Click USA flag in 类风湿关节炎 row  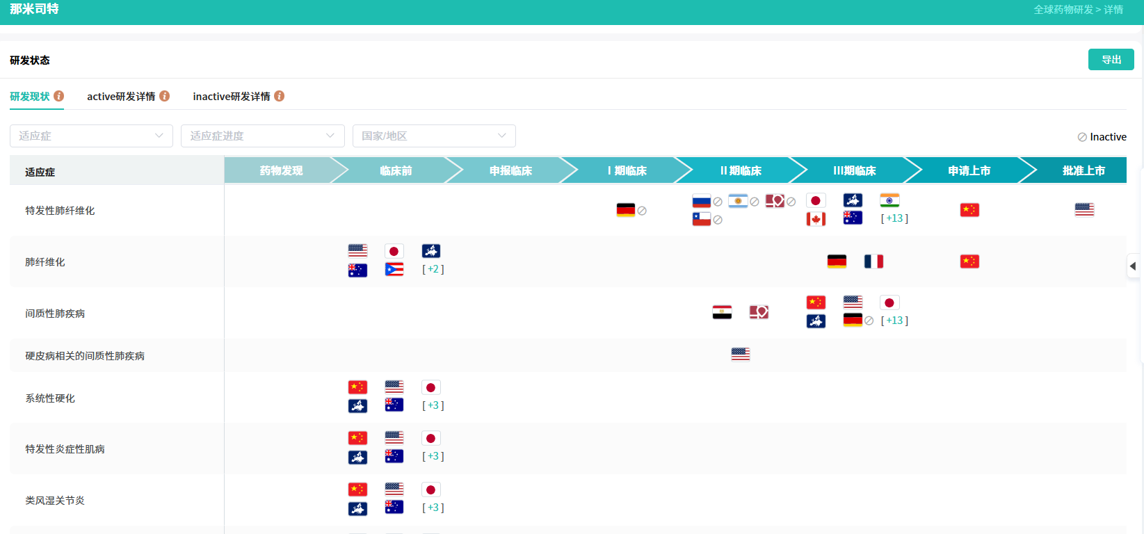394,489
